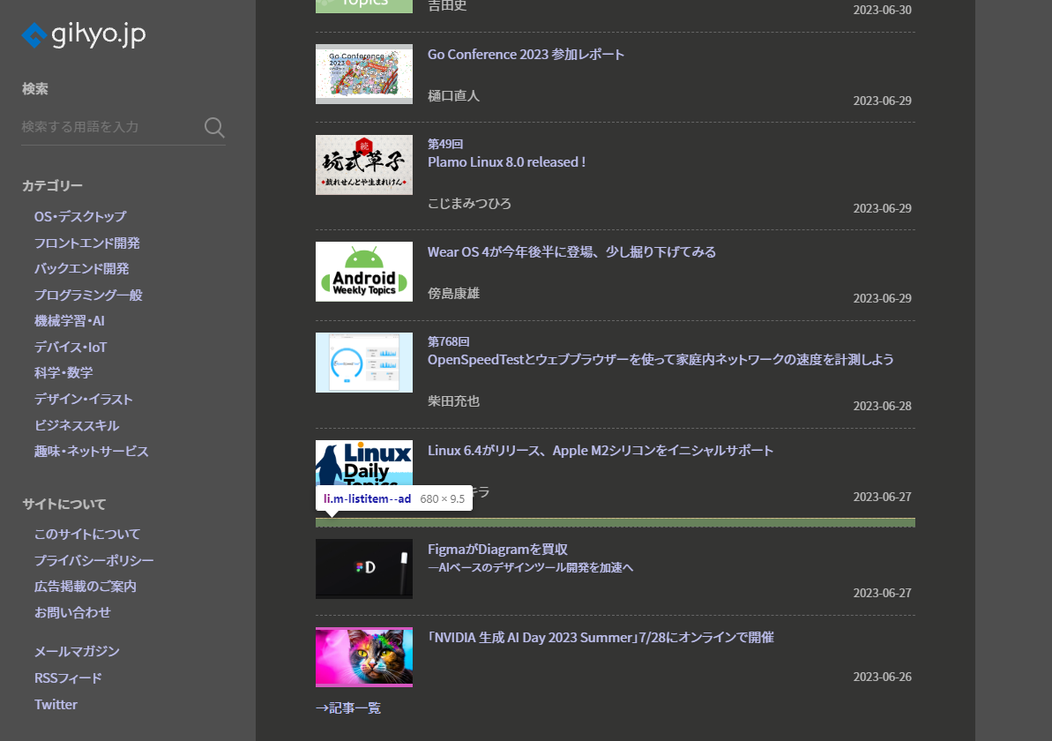The image size is (1052, 741).
Task: Open the Android Weekly Topics thumbnail image
Action: (x=363, y=271)
